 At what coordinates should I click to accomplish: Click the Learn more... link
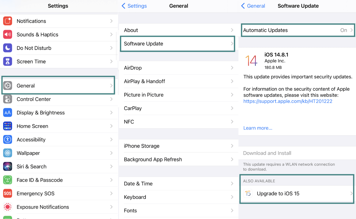coord(257,128)
